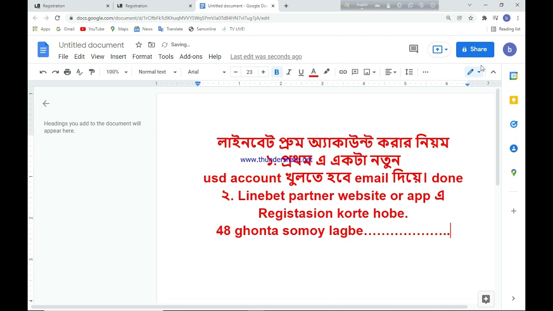Screen dimensions: 553x311
Task: Hide the menus with the up chevron
Action: (x=493, y=72)
